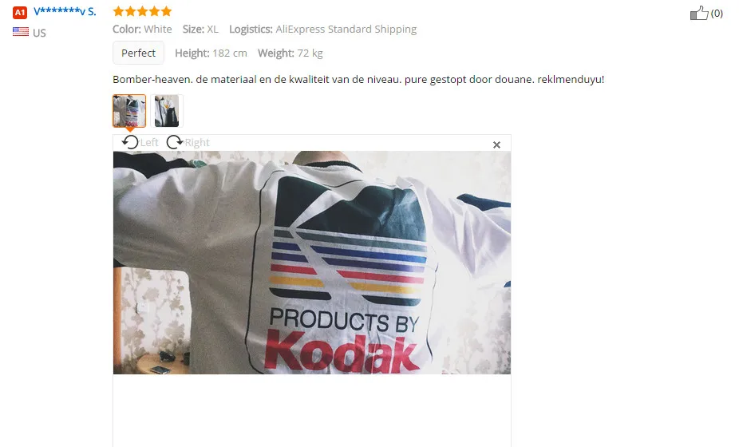Click the Left rotate label
Screen dimensions: 739x447
click(149, 142)
